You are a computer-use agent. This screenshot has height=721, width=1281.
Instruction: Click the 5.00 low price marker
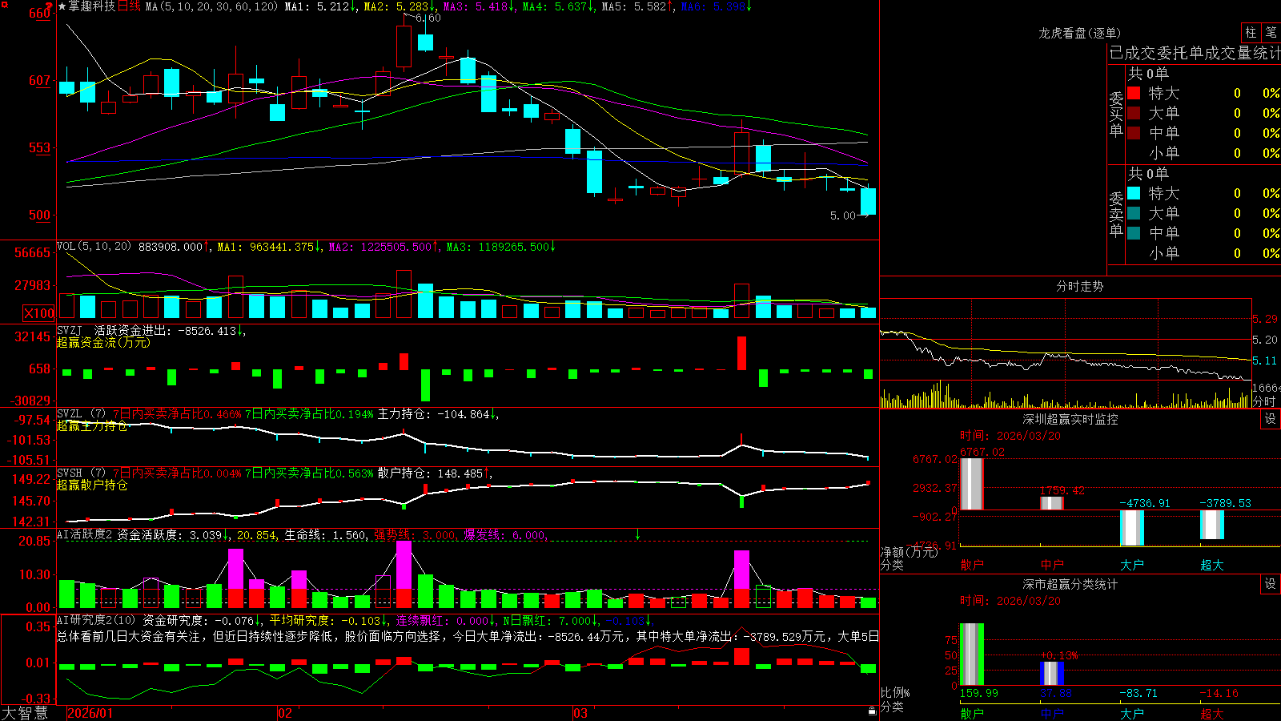pos(843,215)
